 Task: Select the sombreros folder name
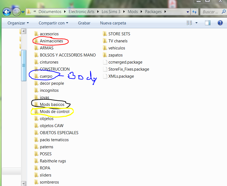(49, 182)
